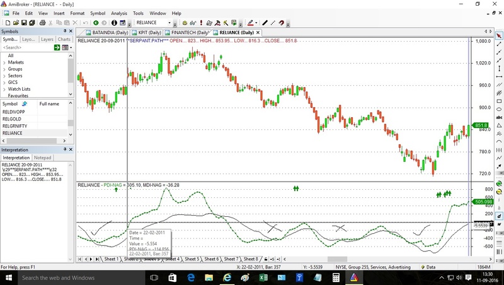The image size is (504, 285).
Task: Pin the Interpretation panel
Action: coord(65,149)
